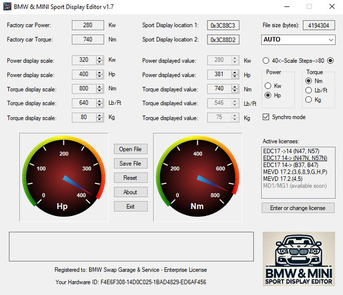343x295 pixels.
Task: Select license MEVD 17.2.(3,6,8,9,G,H,P)
Action: tap(295, 172)
